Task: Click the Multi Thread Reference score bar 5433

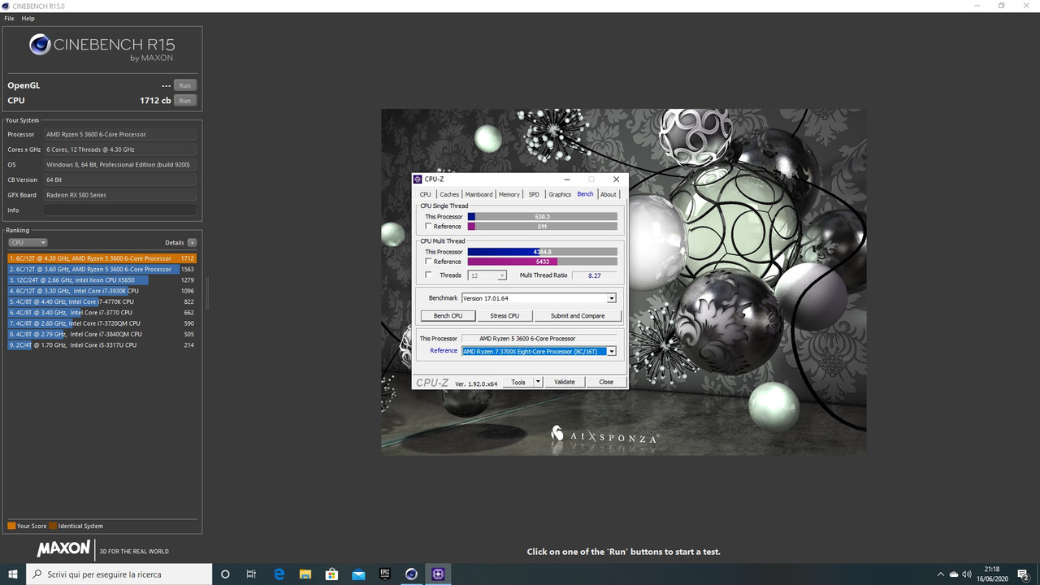Action: (x=542, y=262)
